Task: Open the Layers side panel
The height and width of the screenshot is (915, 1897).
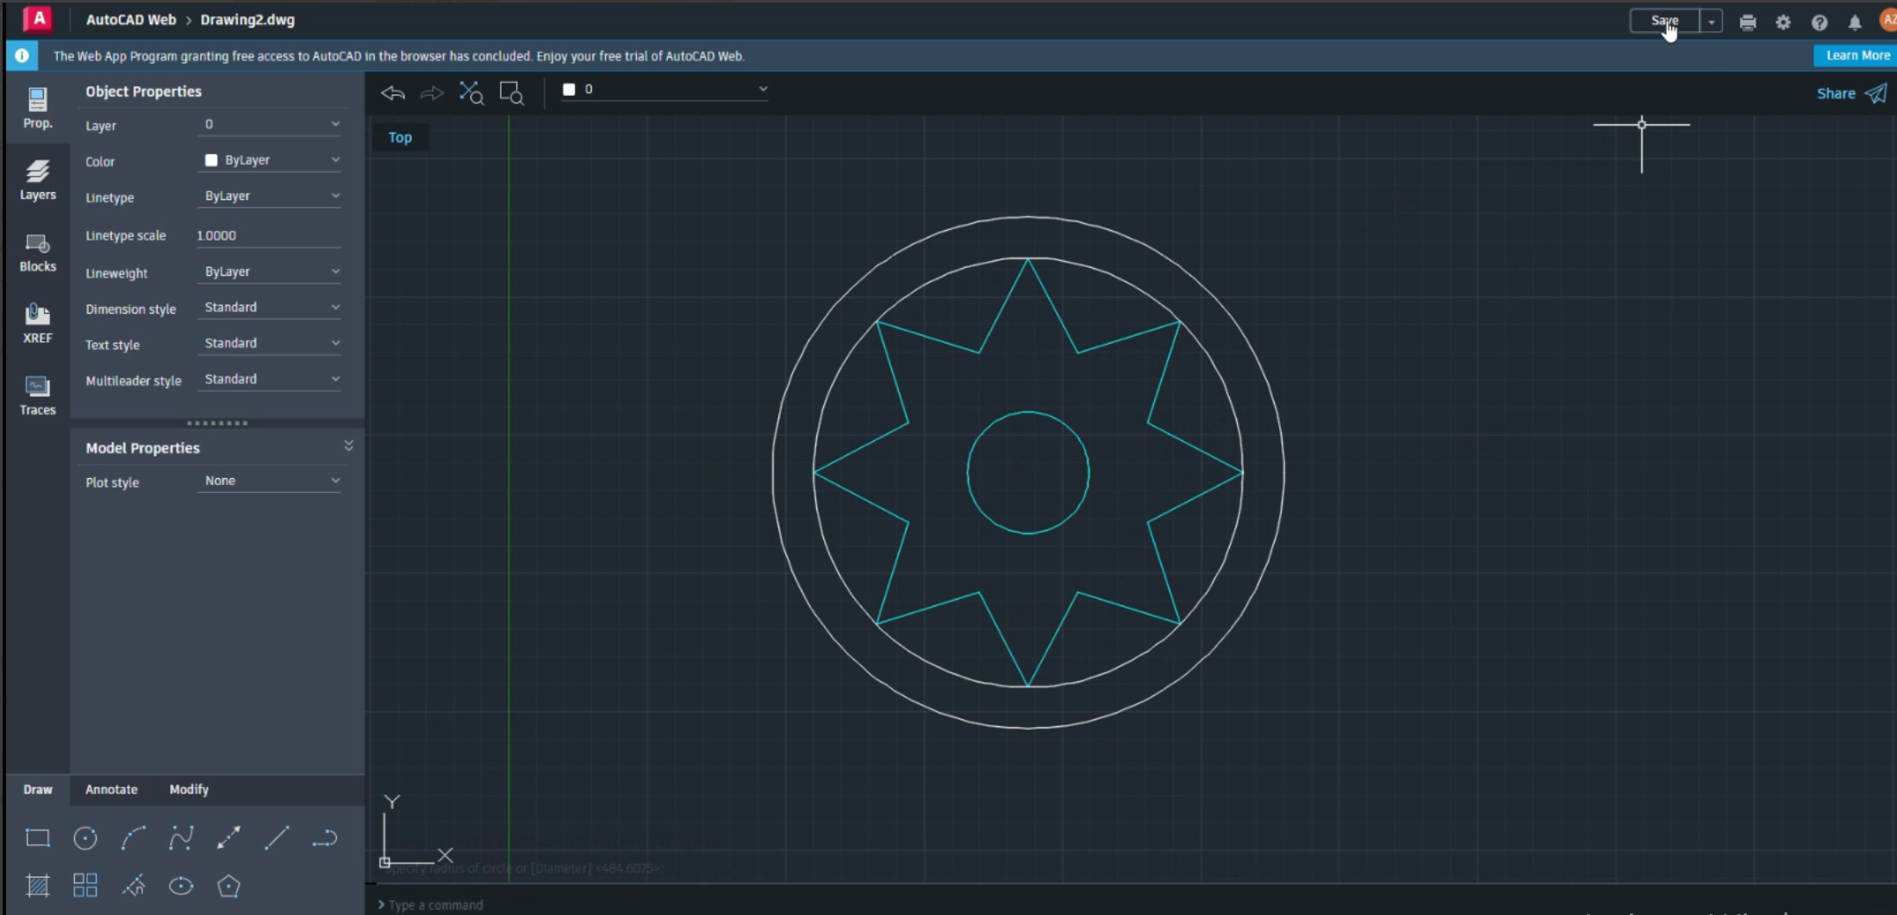Action: pos(37,179)
